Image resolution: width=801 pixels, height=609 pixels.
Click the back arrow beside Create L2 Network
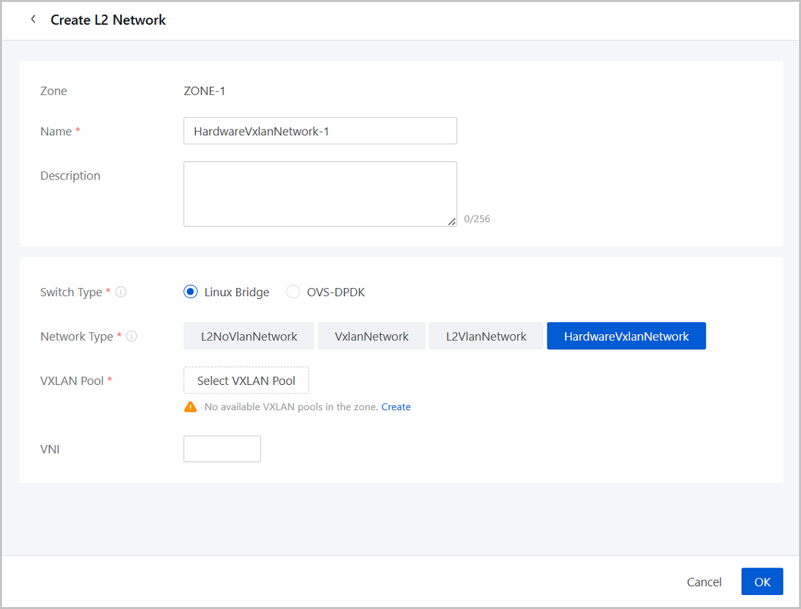coord(33,19)
